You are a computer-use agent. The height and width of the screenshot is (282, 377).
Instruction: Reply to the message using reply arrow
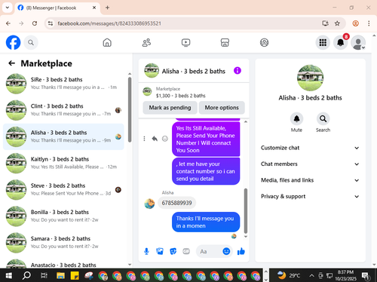[x=155, y=139]
